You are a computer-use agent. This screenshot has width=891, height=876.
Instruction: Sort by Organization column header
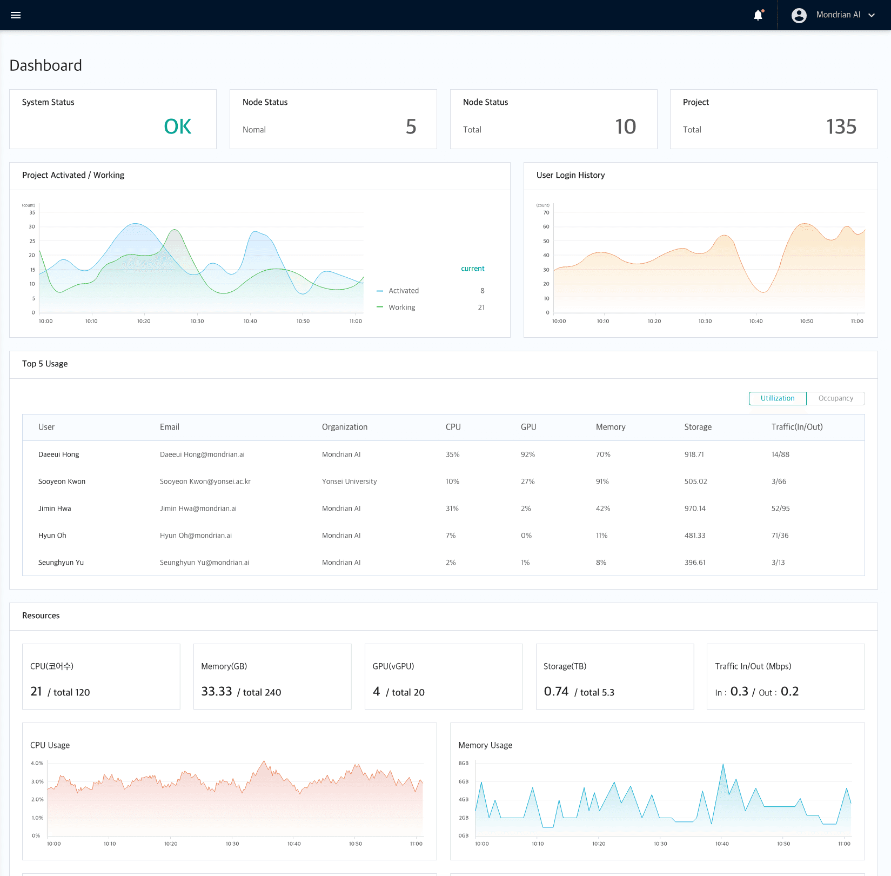point(345,427)
